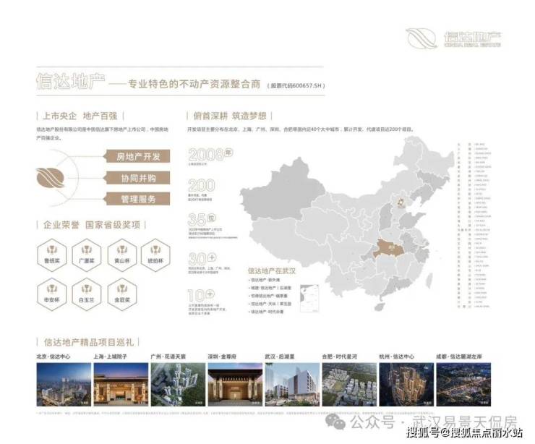
Task: Open the 合肥·时代星河 project photo
Action: [349, 384]
